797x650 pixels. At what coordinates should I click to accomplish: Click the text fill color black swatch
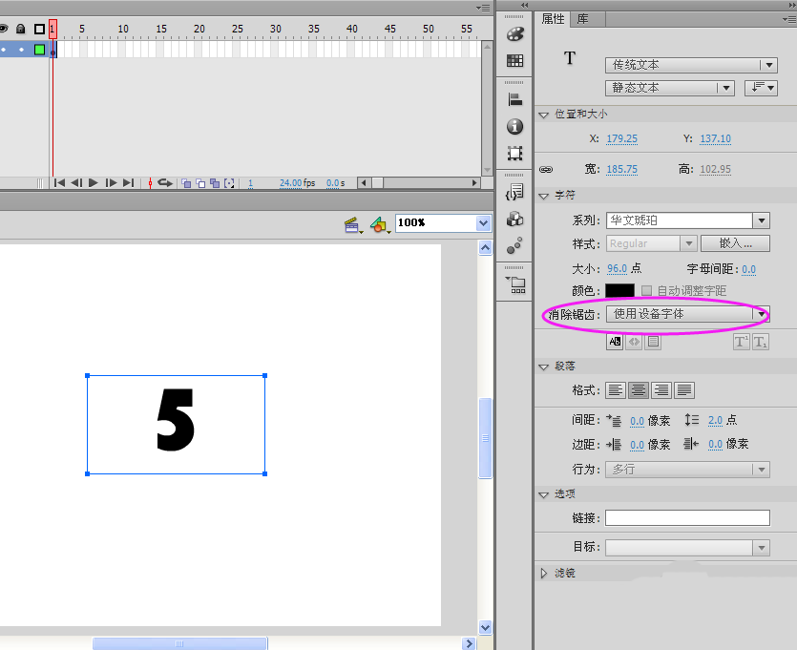coord(619,291)
